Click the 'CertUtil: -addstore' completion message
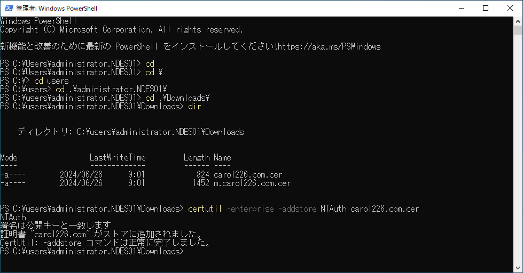The image size is (523, 273). [105, 243]
